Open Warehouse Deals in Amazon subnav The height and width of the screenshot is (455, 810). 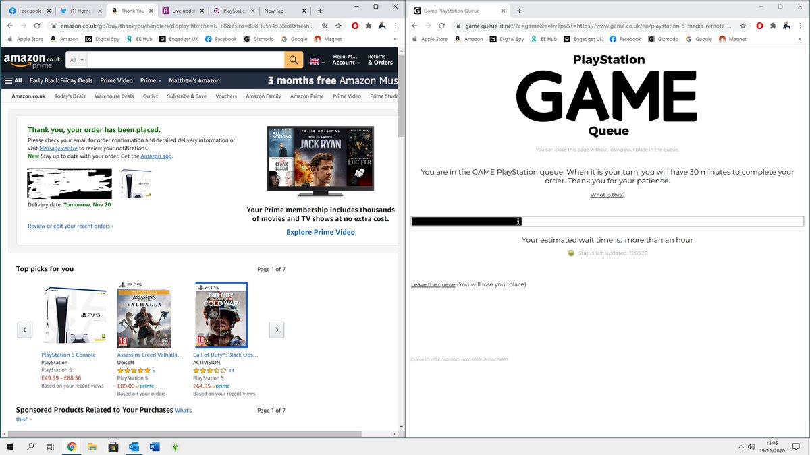coord(114,96)
